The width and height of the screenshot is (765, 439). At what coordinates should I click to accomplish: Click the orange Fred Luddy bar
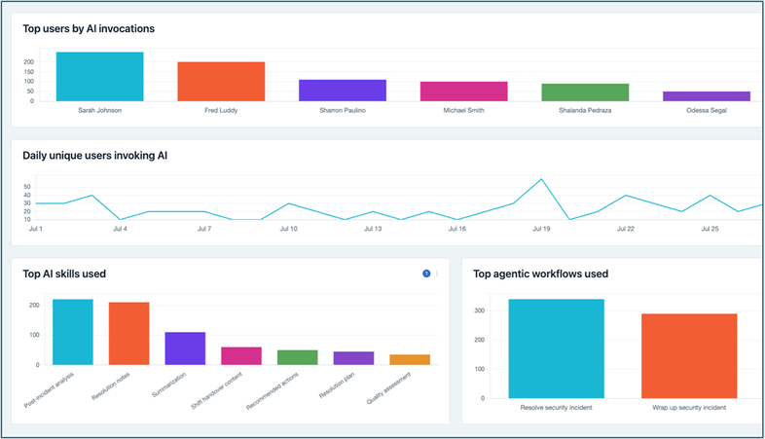(221, 82)
